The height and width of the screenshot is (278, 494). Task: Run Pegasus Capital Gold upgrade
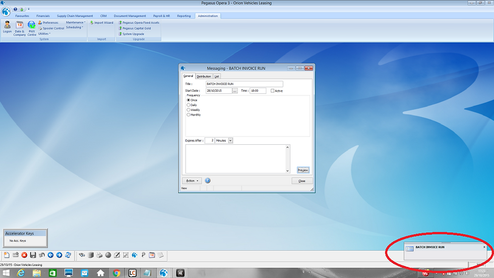click(135, 28)
